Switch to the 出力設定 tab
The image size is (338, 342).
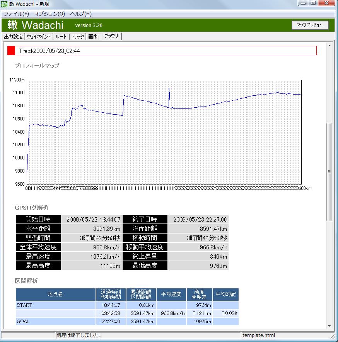[x=13, y=37]
